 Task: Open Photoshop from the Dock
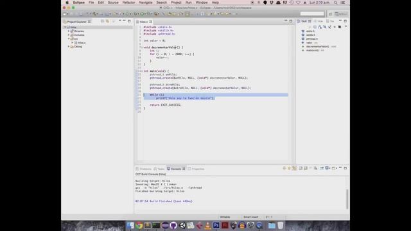tap(216, 225)
